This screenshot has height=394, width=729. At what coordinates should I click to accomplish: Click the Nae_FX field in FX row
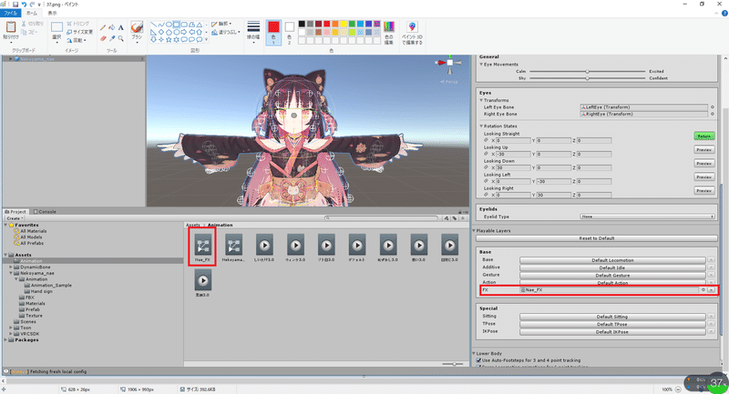pos(609,290)
